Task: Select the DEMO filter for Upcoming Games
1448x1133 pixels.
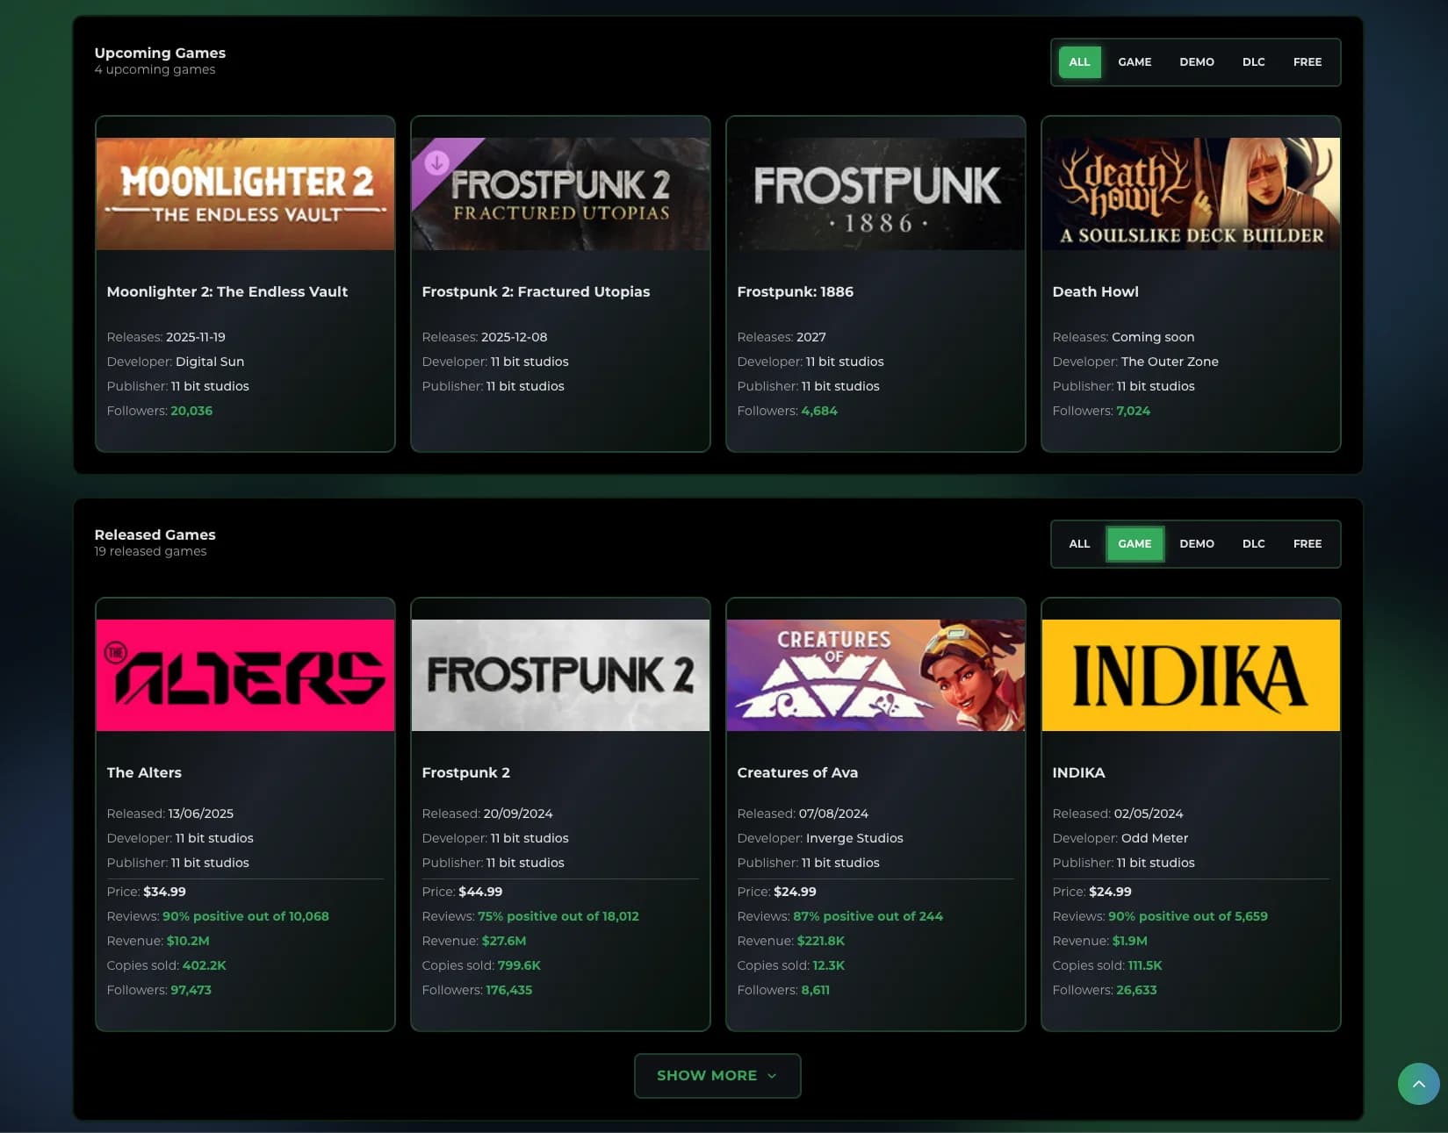Action: click(x=1197, y=61)
